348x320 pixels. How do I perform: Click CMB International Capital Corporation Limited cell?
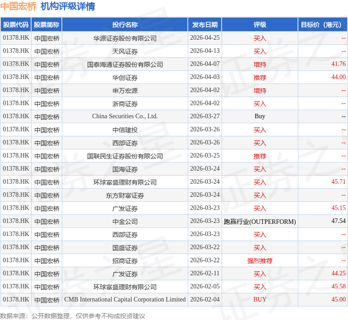coord(125,300)
